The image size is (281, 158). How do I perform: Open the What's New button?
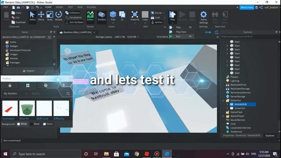click(247, 7)
